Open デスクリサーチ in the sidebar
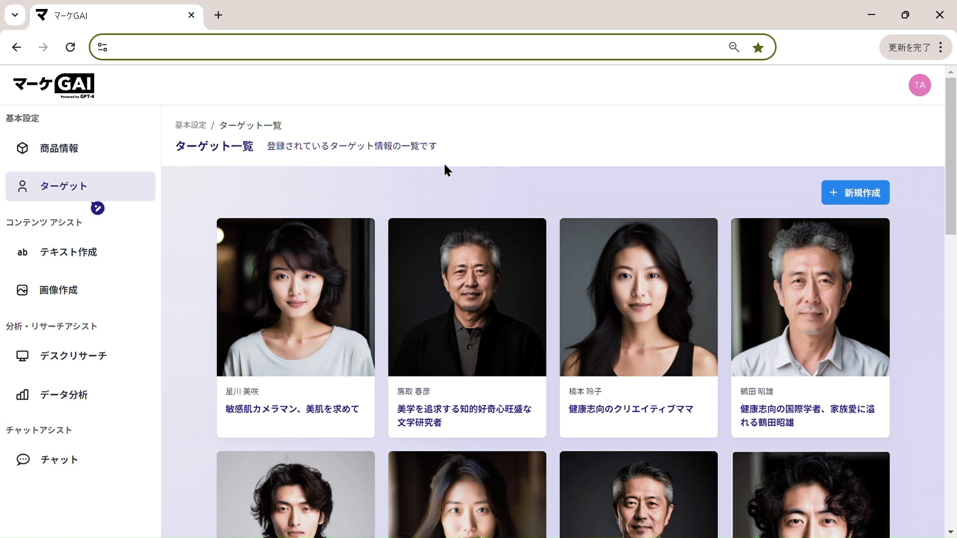 [x=80, y=356]
